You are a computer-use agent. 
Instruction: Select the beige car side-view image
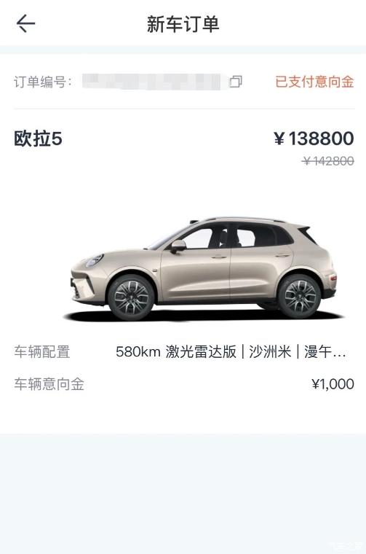204,268
